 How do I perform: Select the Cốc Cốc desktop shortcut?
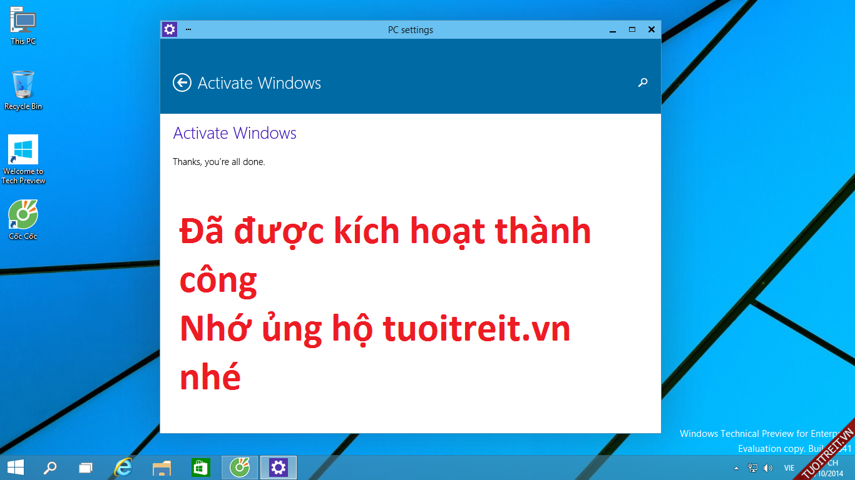pos(23,220)
